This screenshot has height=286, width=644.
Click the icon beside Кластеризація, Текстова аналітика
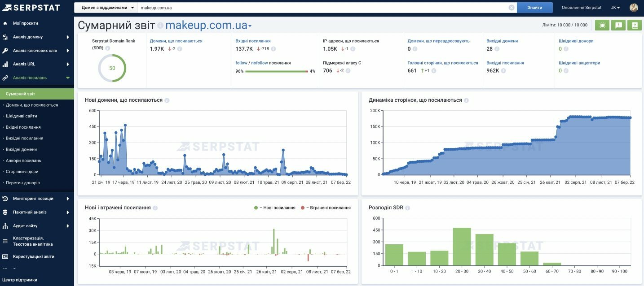tap(5, 241)
